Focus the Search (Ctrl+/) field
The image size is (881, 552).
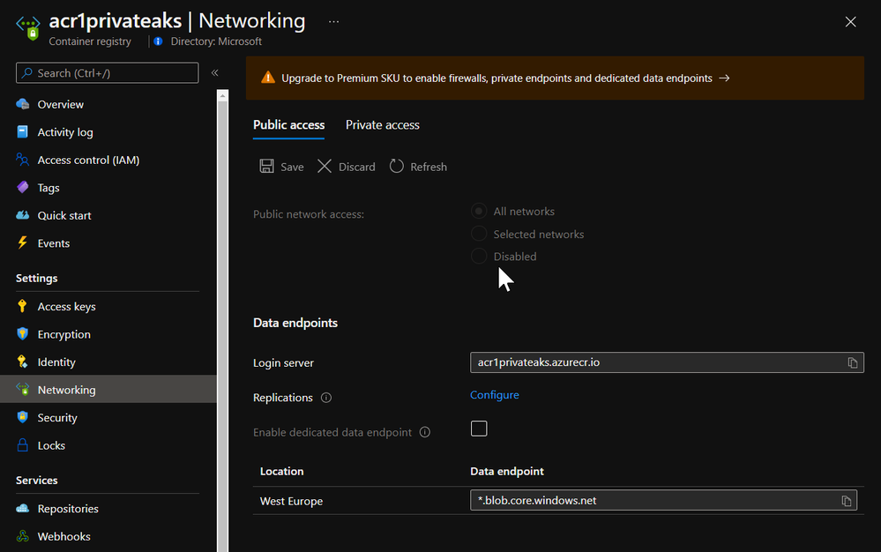tap(108, 73)
